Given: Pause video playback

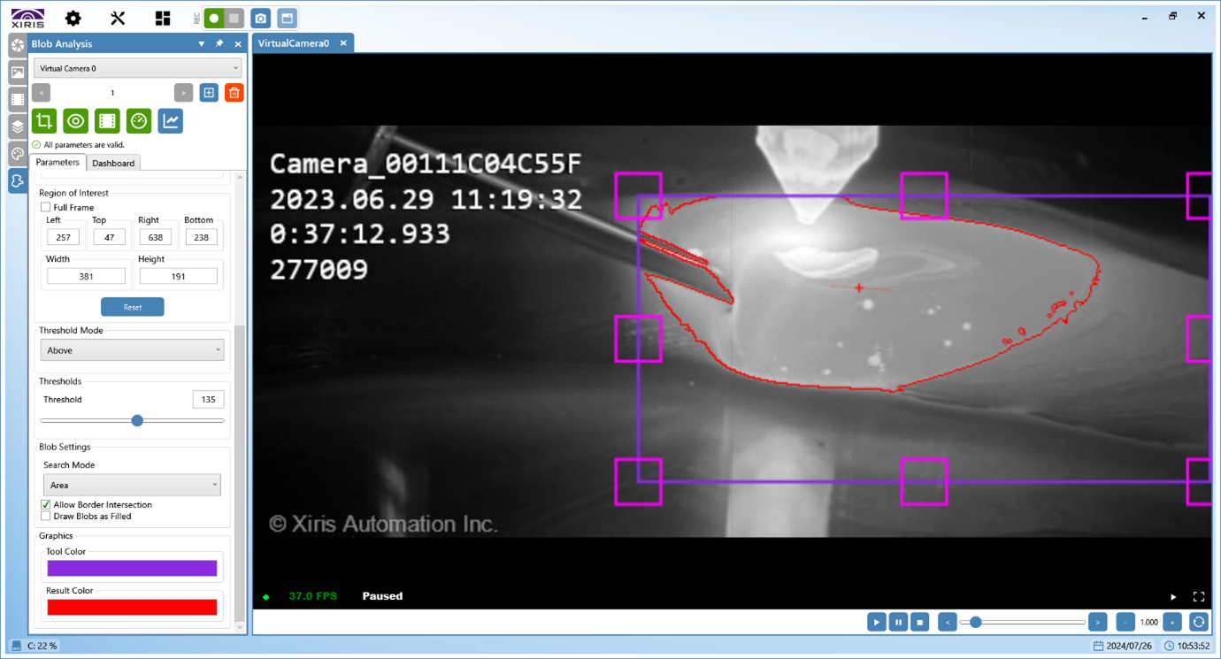Looking at the screenshot, I should pyautogui.click(x=898, y=622).
